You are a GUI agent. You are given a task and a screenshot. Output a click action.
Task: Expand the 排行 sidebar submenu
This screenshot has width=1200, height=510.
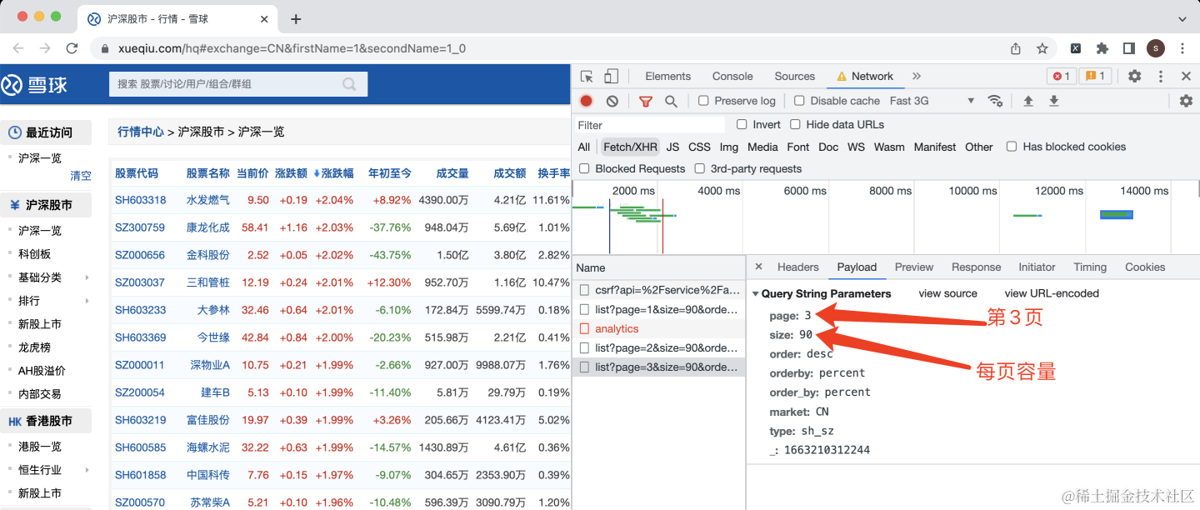pyautogui.click(x=87, y=301)
